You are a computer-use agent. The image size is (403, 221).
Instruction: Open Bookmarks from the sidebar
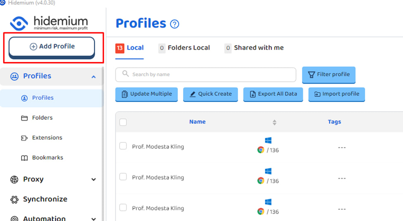(47, 158)
